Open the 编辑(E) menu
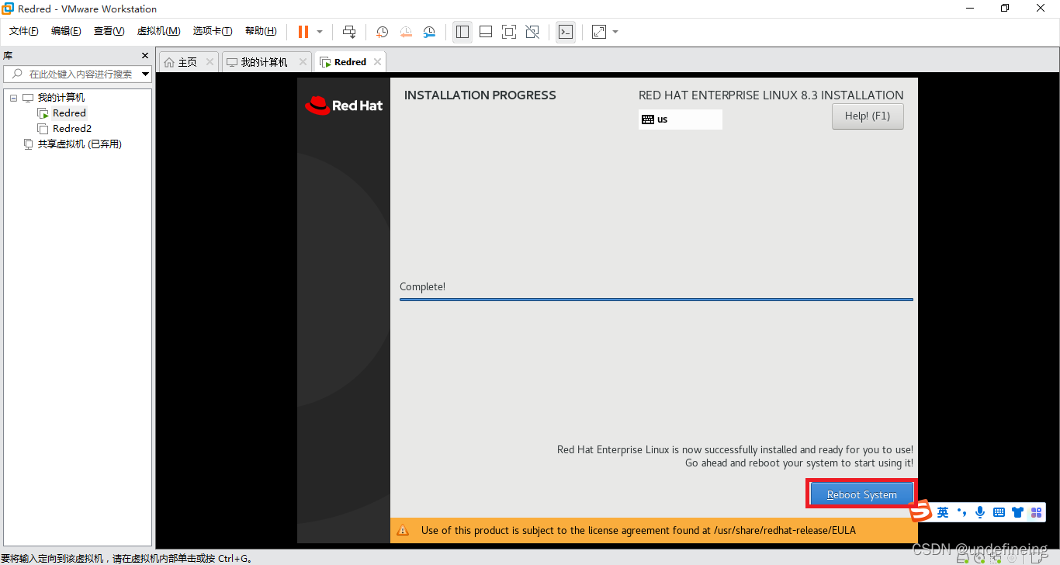 pyautogui.click(x=66, y=31)
